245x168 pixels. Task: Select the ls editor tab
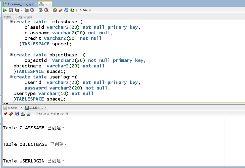pos(46,4)
